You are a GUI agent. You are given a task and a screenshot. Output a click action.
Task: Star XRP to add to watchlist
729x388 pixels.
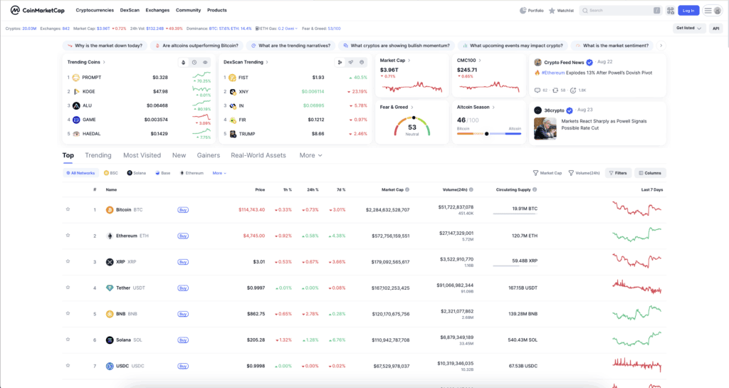68,261
